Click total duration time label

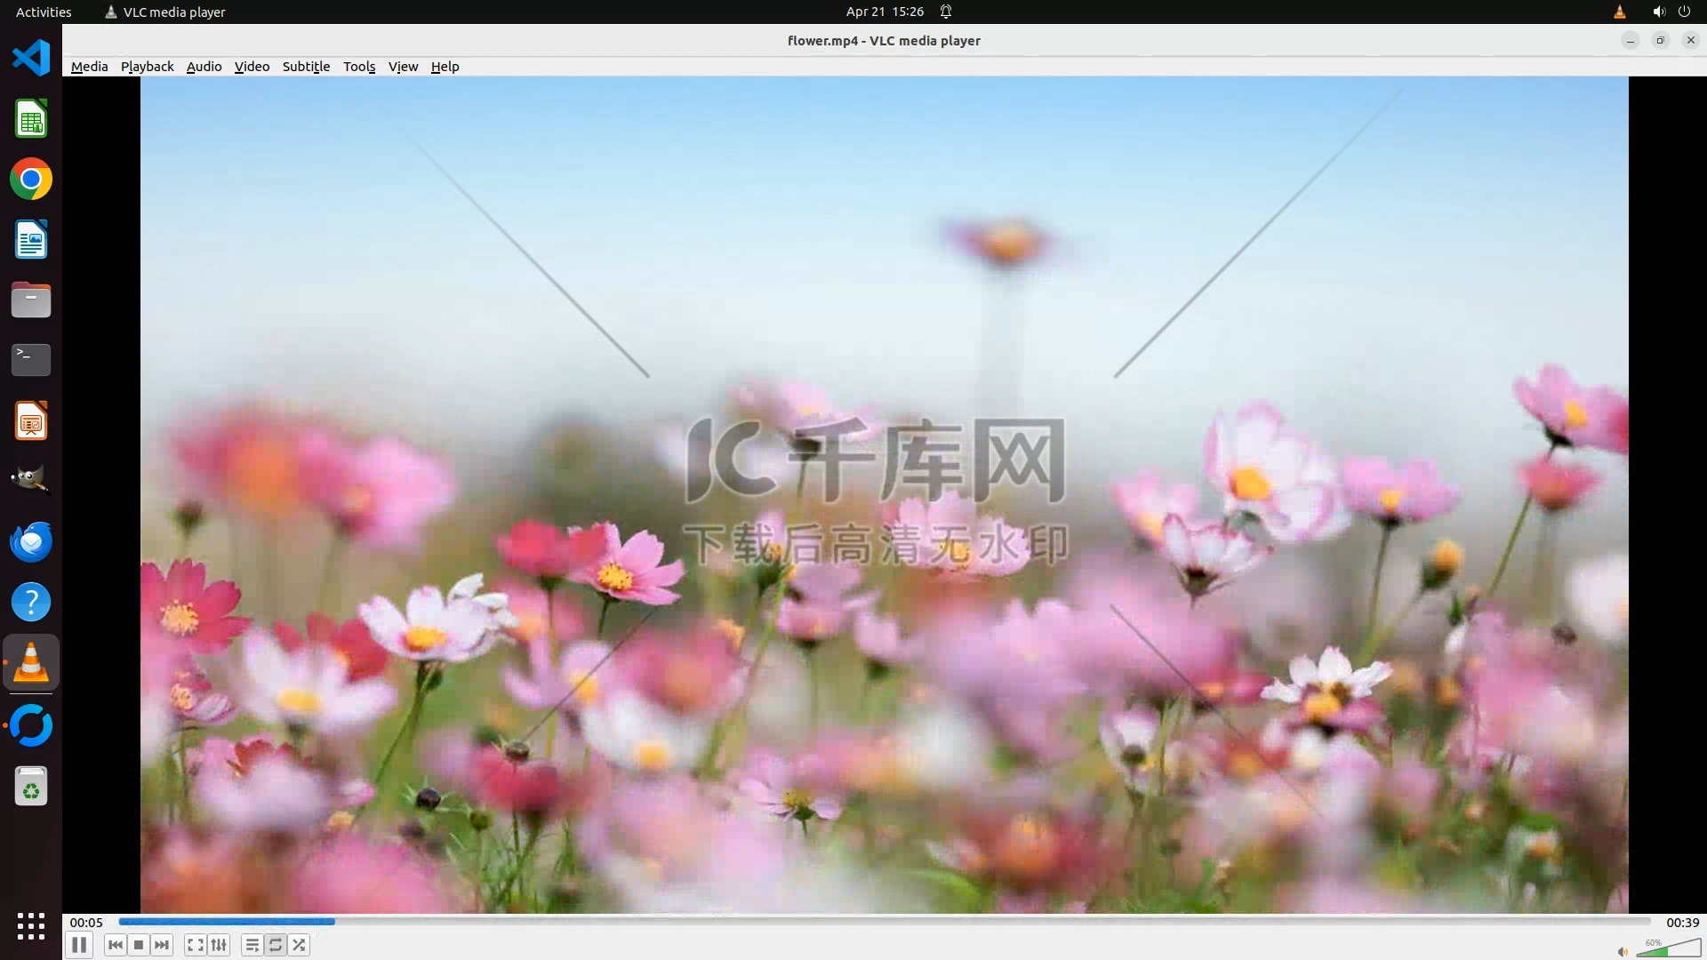point(1682,923)
